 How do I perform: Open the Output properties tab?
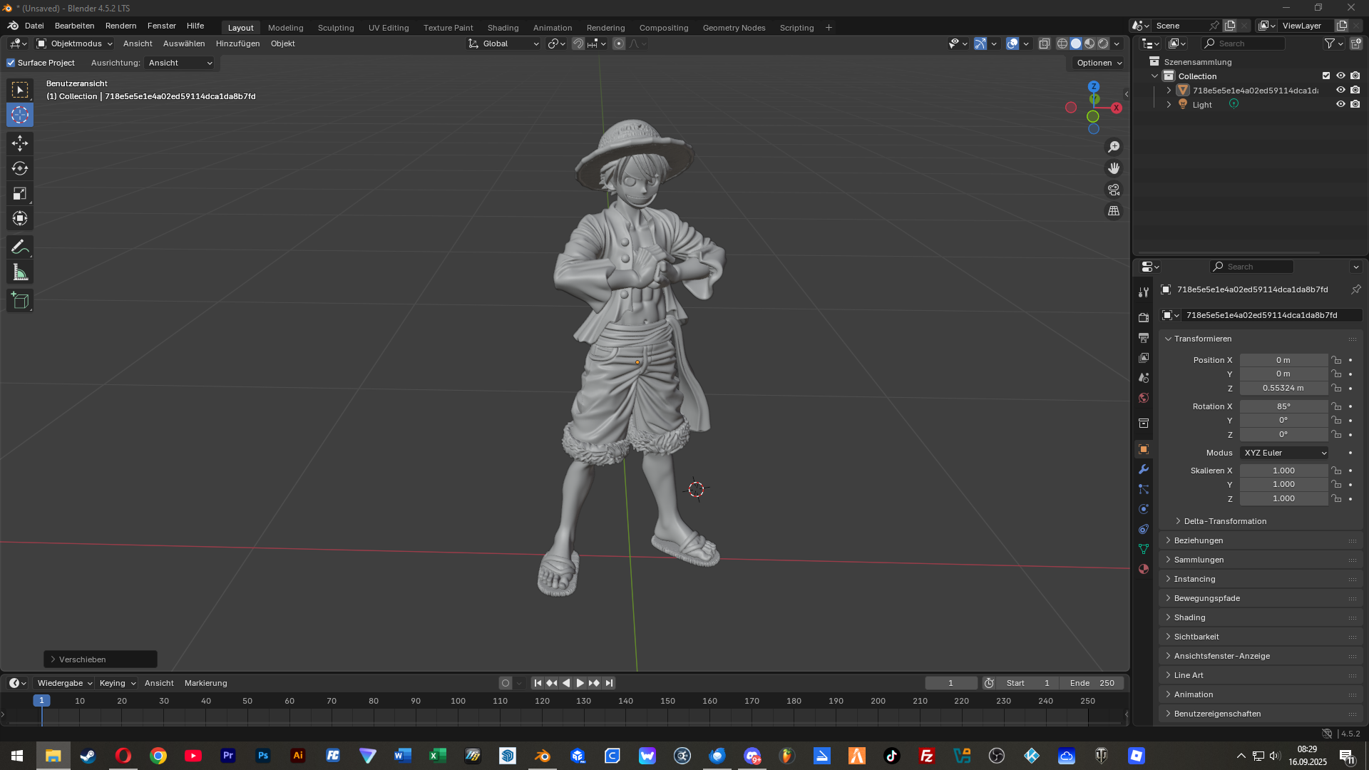1144,337
